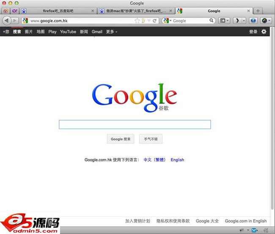The width and height of the screenshot is (275, 234).
Task: Open the Yahoo pinned tab
Action: [x=14, y=11]
